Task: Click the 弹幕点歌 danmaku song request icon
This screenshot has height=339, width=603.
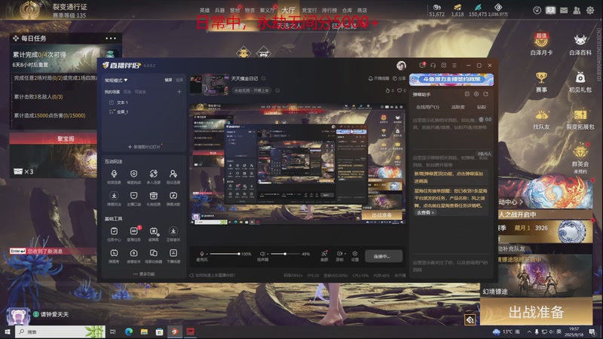Action: coord(173,196)
